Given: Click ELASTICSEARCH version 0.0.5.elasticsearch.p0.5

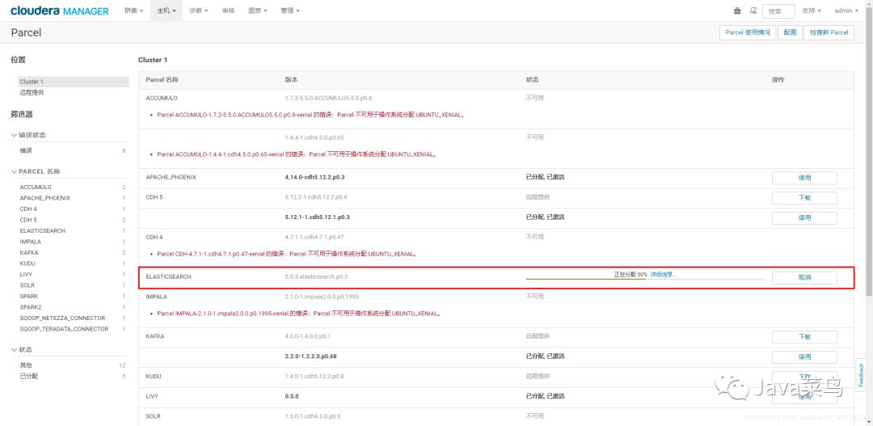Looking at the screenshot, I should coord(316,276).
